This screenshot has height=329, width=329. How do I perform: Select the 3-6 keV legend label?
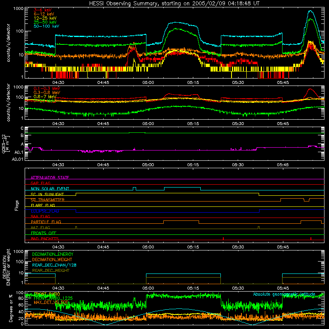tap(42, 10)
